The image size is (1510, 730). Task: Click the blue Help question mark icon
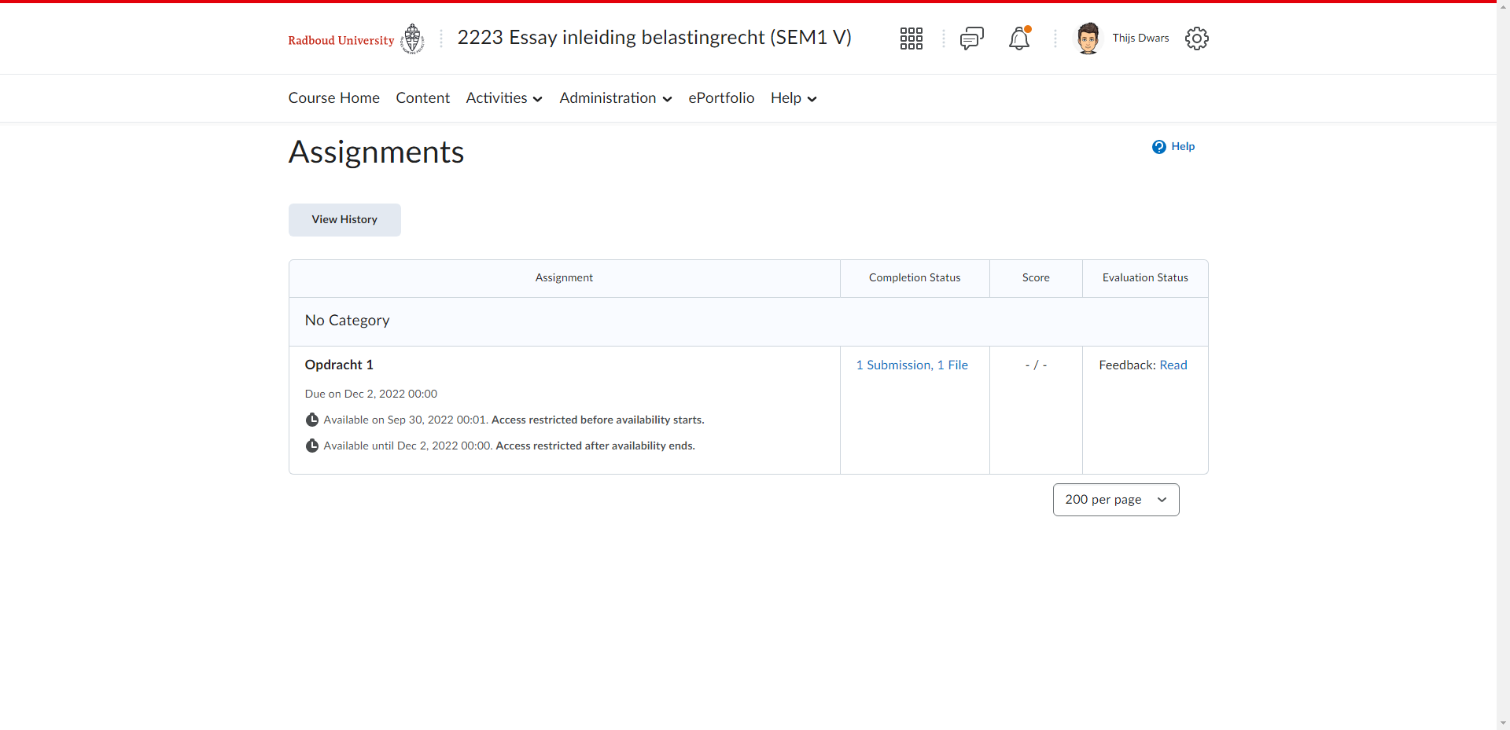(1158, 147)
